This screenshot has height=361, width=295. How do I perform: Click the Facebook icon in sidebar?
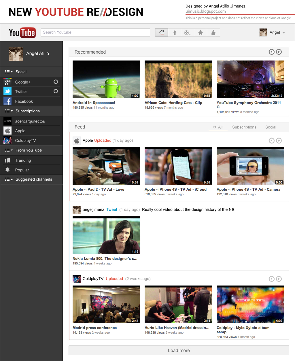7,101
